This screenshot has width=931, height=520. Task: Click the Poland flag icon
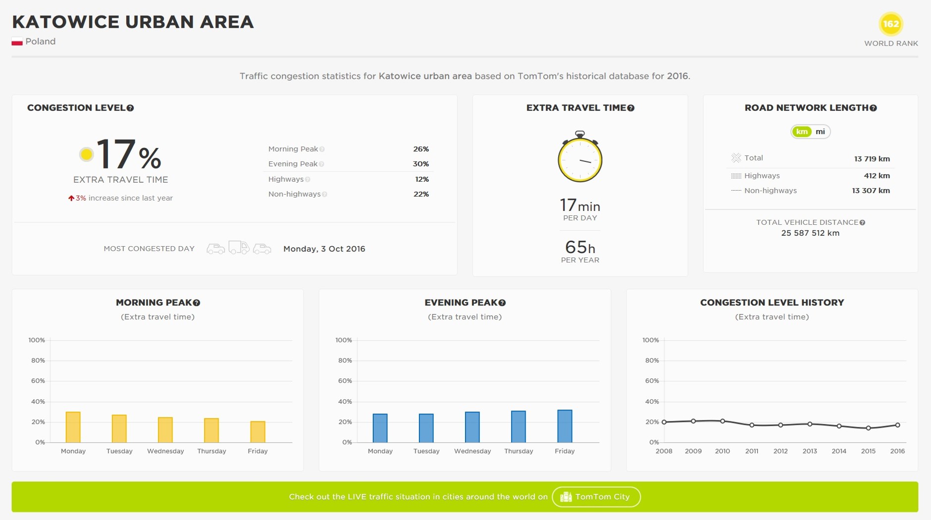coord(17,42)
